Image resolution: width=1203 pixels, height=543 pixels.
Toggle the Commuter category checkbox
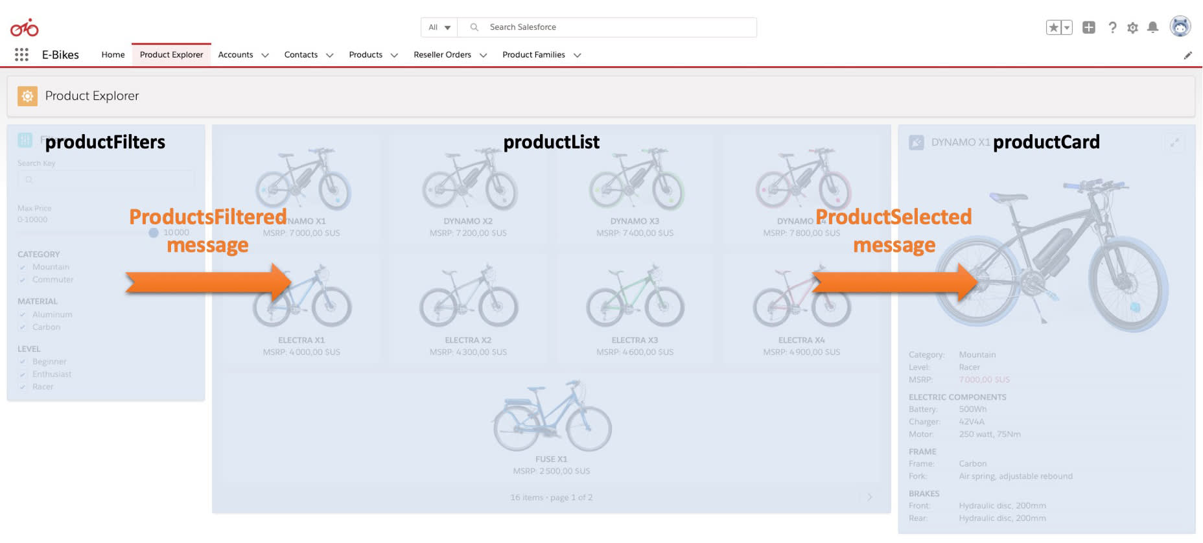[x=23, y=280]
